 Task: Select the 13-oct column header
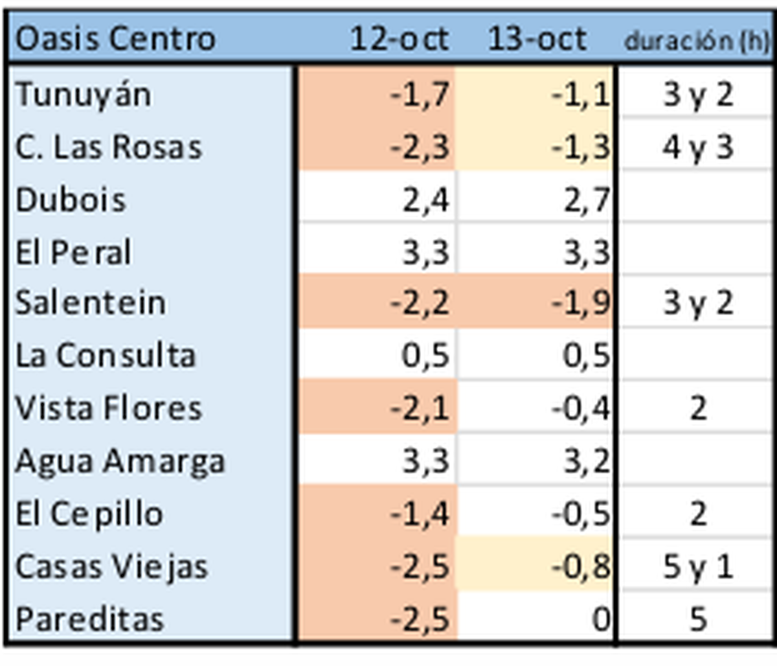coord(537,39)
